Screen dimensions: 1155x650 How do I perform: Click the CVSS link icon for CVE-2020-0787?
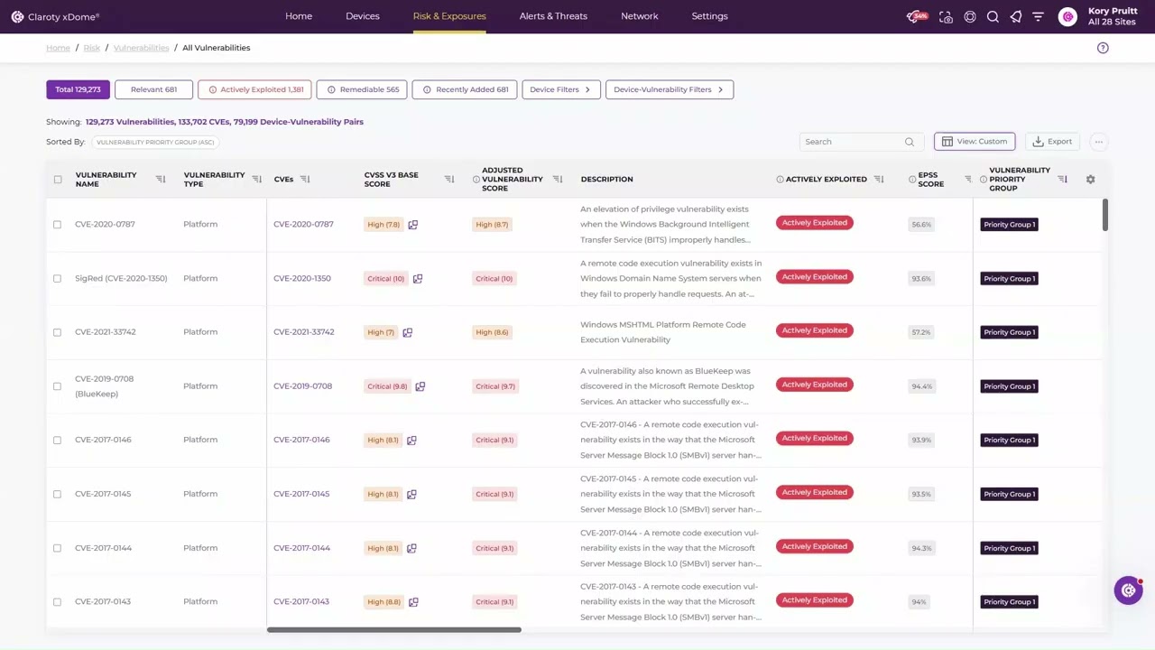(x=412, y=225)
